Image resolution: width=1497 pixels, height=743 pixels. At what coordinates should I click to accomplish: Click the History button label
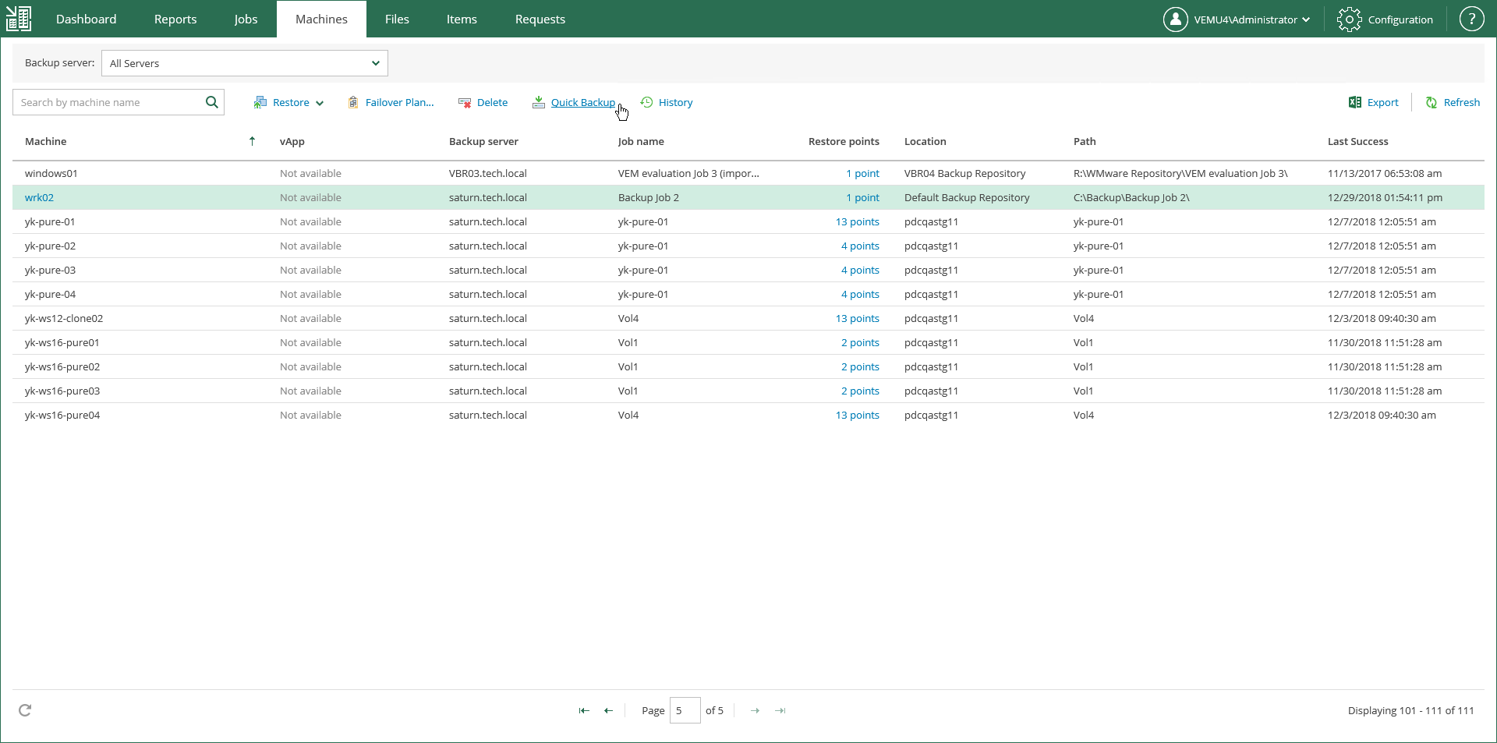click(675, 102)
